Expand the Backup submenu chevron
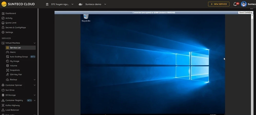 [35, 80]
